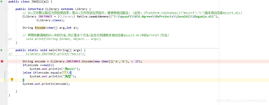Open the yellow lightbulb quick-fix suggestions

(12, 79)
